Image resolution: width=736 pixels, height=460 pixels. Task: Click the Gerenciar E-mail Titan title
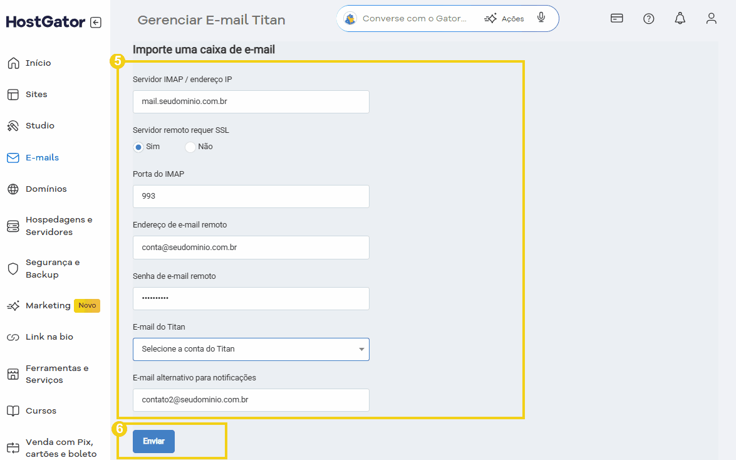point(211,20)
